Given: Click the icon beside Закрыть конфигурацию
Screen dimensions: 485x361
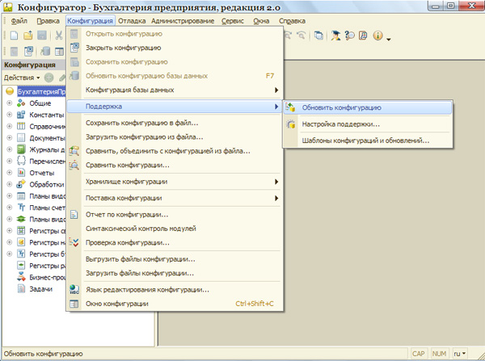Looking at the screenshot, I should [x=74, y=48].
